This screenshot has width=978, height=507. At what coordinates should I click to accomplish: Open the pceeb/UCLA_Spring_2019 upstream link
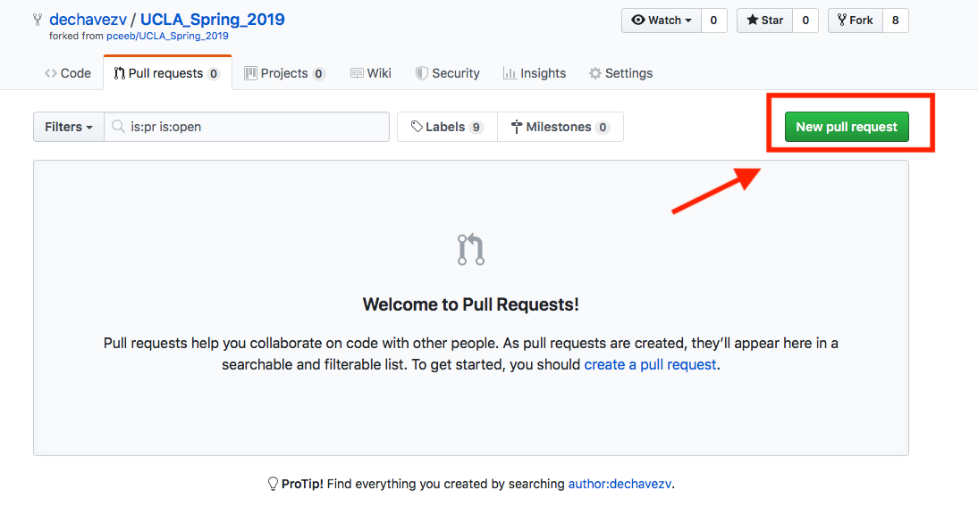167,36
